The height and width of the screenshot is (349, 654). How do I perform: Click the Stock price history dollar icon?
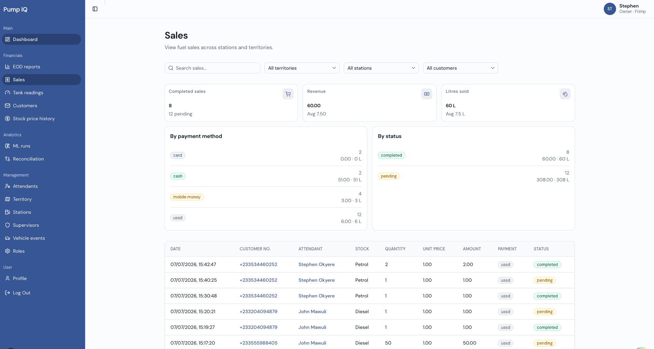point(8,118)
